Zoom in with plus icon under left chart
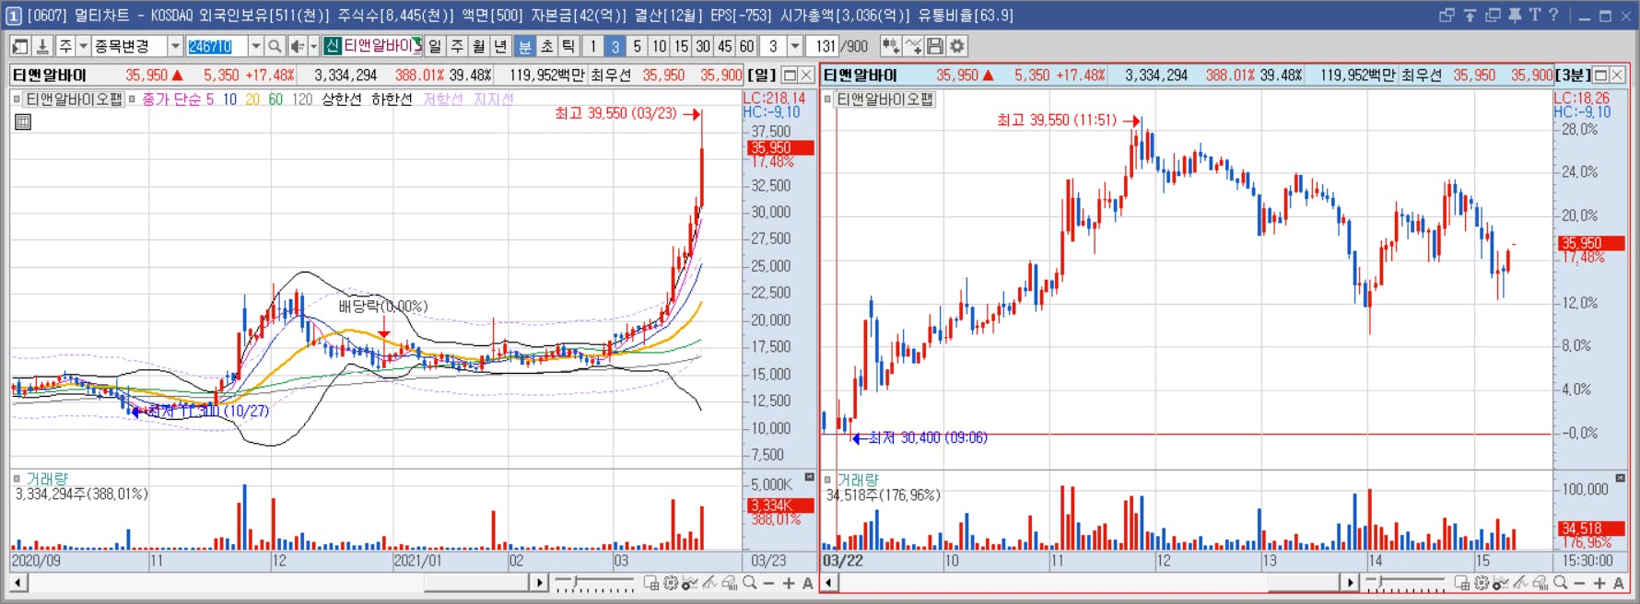This screenshot has width=1640, height=604. point(789,583)
